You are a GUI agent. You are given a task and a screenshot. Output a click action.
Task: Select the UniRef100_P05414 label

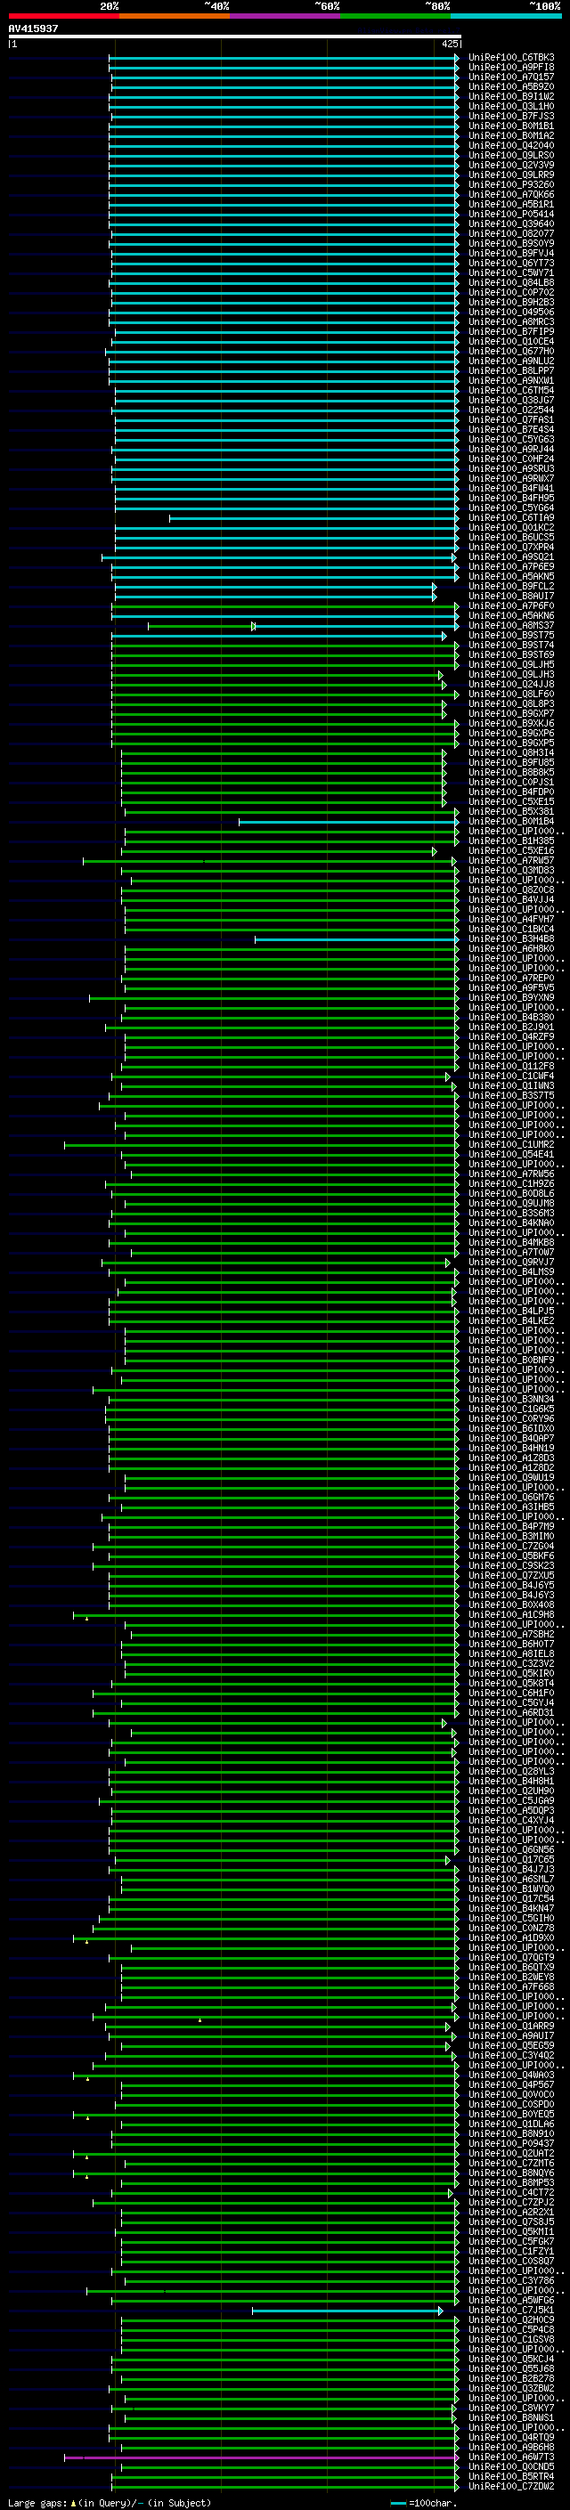point(510,215)
